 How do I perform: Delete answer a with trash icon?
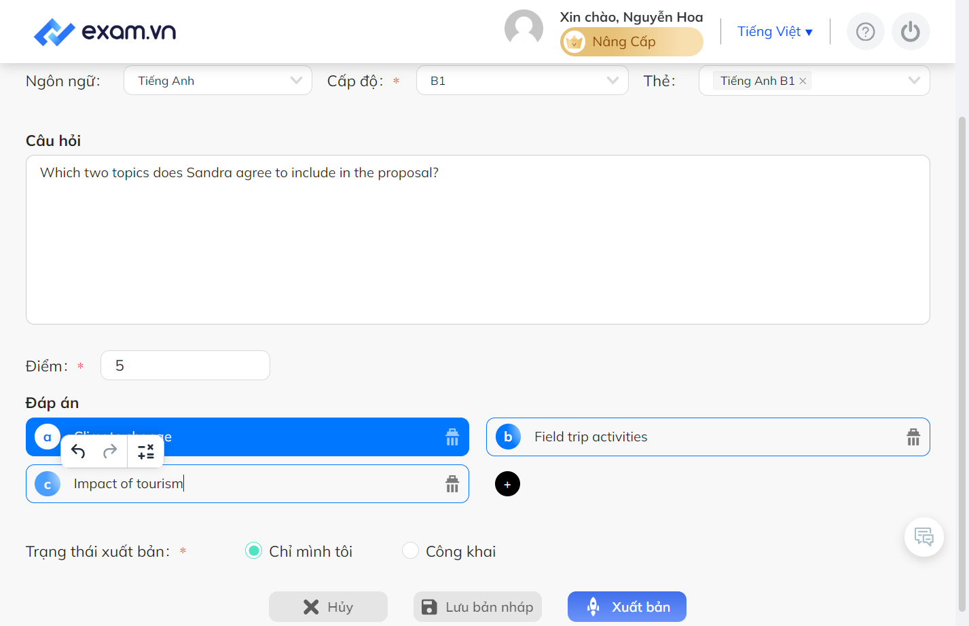click(452, 437)
